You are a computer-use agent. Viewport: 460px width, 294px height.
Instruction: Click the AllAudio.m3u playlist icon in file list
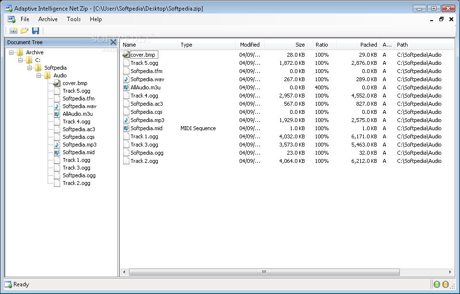126,87
